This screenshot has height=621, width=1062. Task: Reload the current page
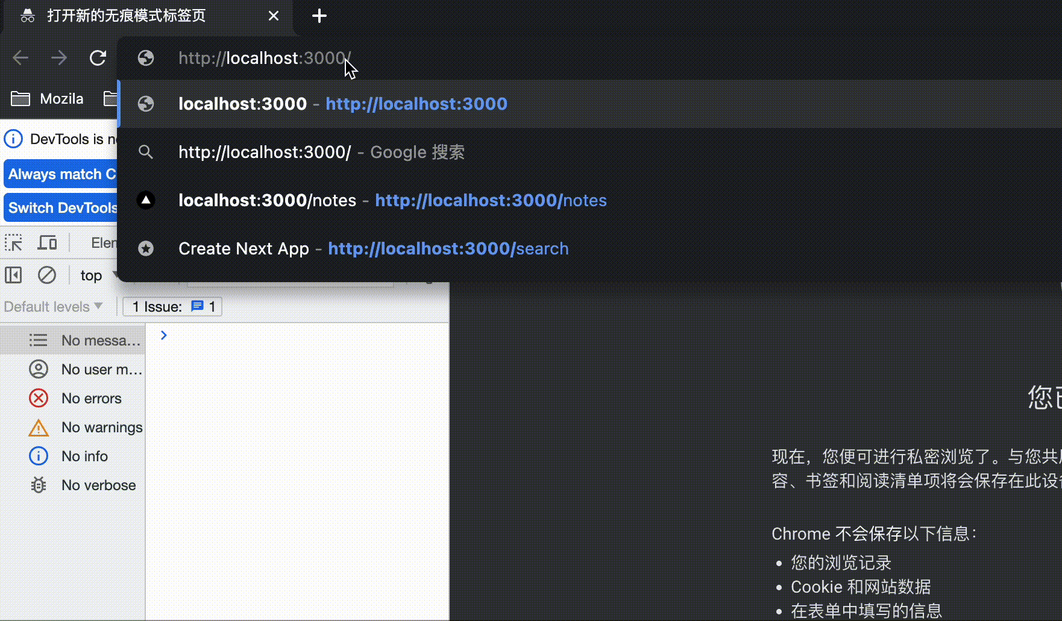pos(98,58)
